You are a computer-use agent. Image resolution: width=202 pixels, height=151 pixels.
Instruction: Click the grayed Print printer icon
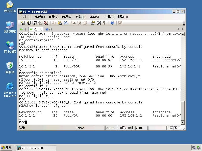[x=85, y=23]
